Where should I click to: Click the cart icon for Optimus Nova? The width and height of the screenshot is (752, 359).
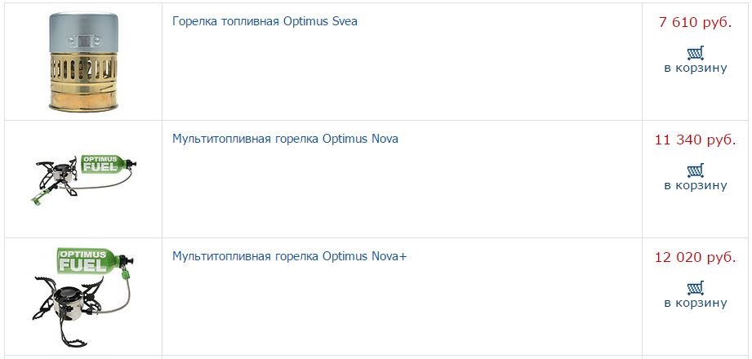coord(696,171)
